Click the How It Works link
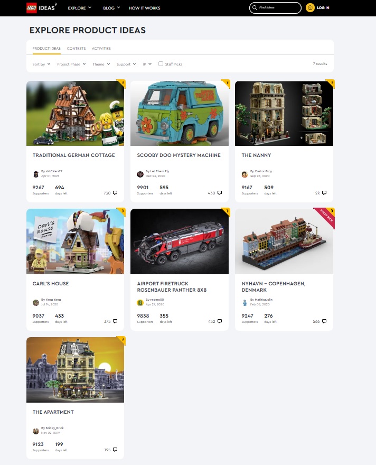 [144, 8]
